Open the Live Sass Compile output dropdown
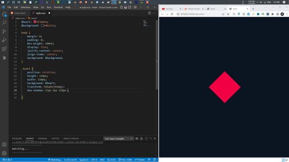 [118, 139]
